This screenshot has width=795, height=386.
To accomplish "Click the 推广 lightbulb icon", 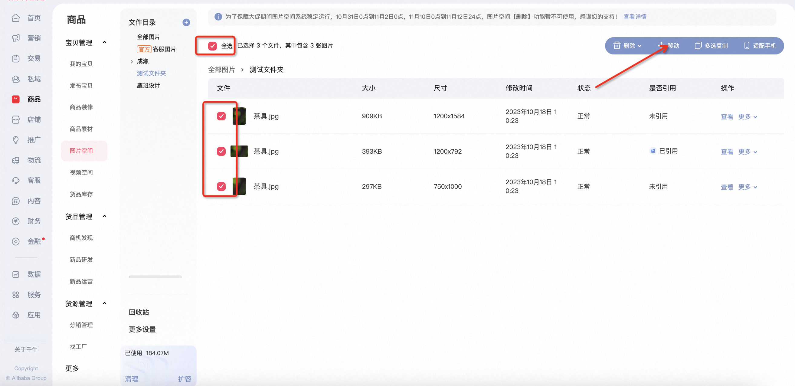I will [16, 140].
